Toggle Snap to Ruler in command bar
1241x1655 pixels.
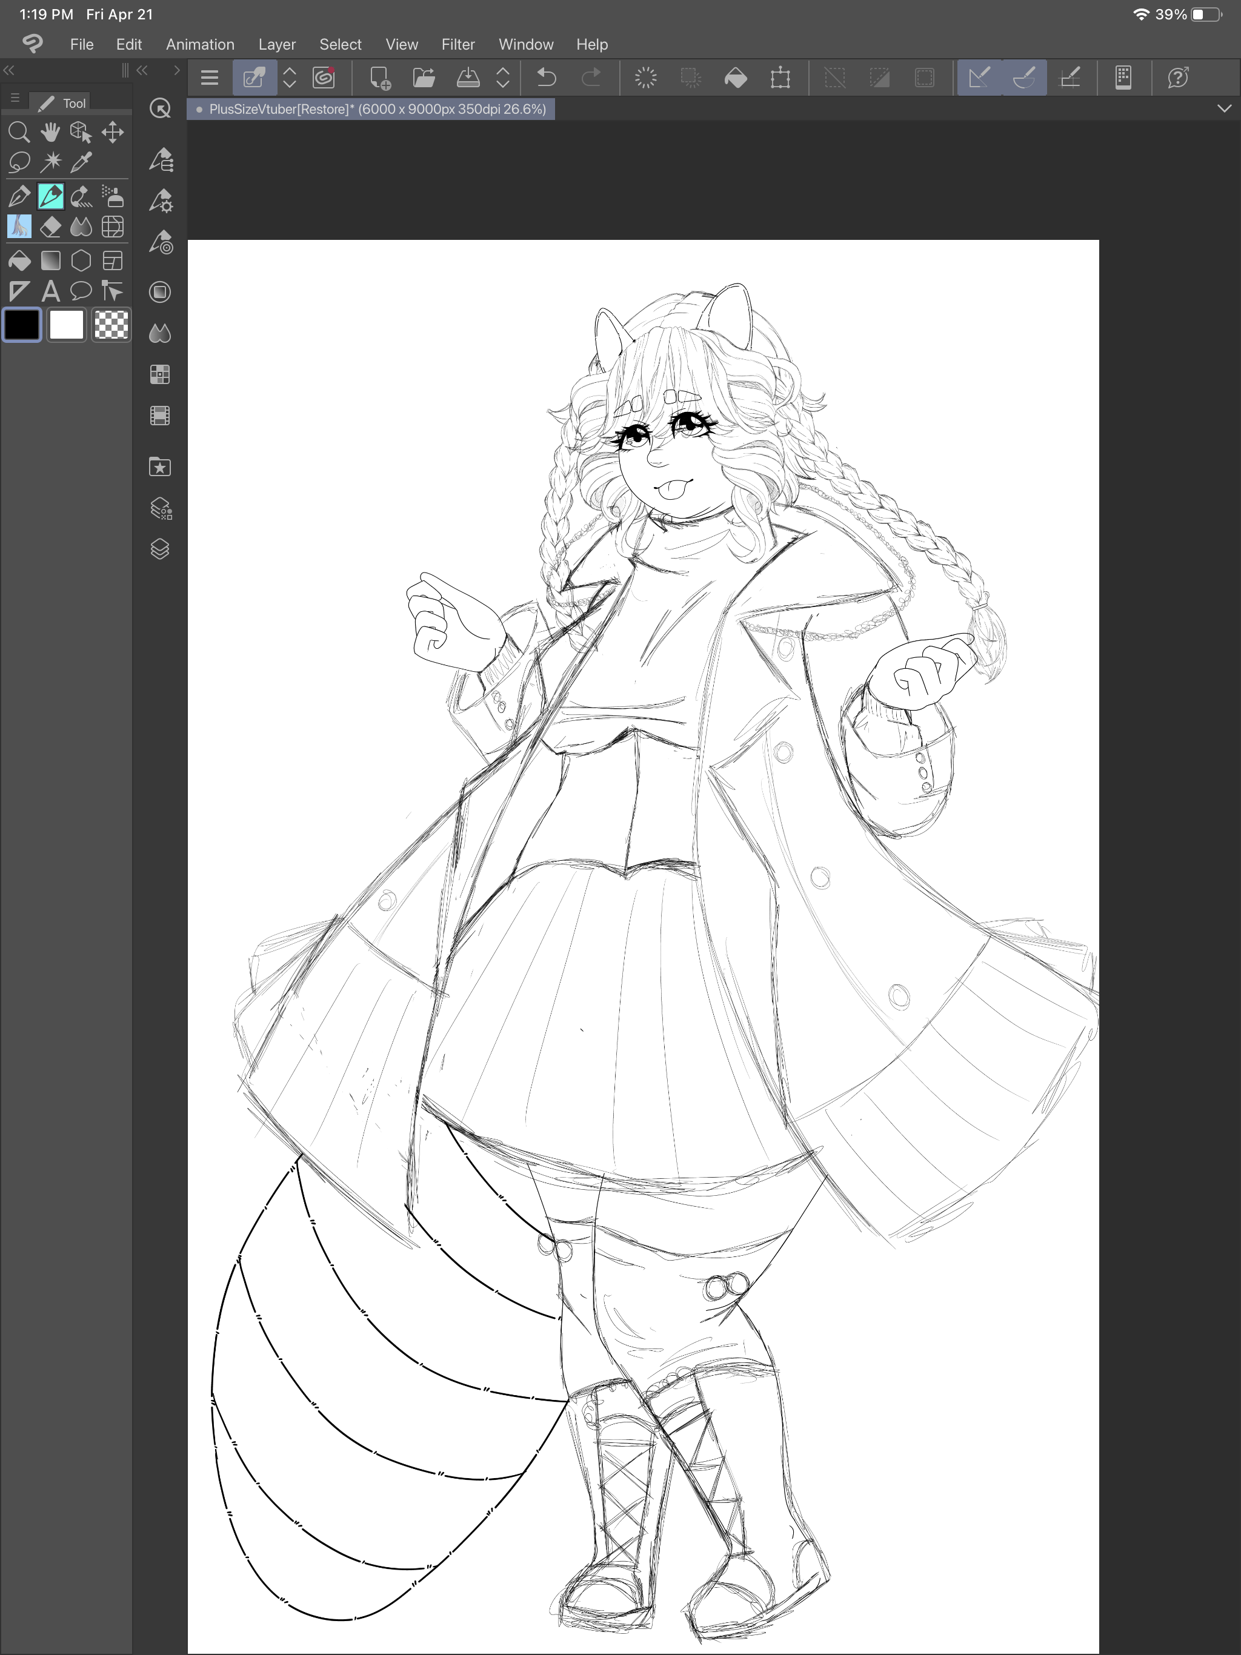click(x=978, y=77)
